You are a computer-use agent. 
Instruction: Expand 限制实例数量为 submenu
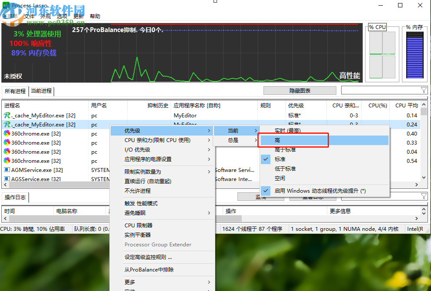162,171
